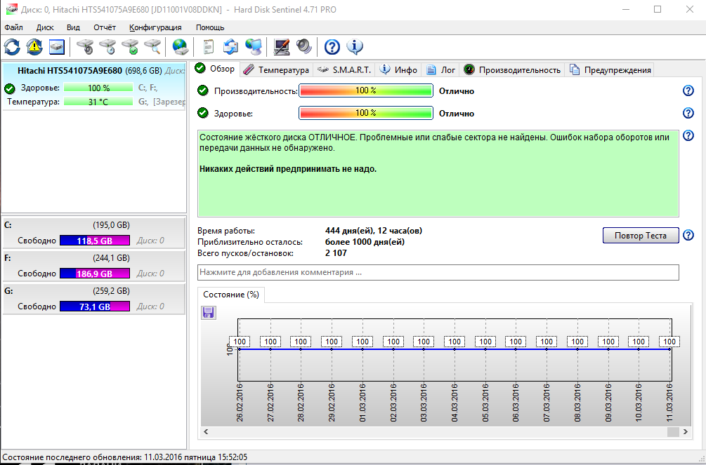Click the refresh icon with yellow warning triangle
The height and width of the screenshot is (465, 706).
pyautogui.click(x=34, y=46)
